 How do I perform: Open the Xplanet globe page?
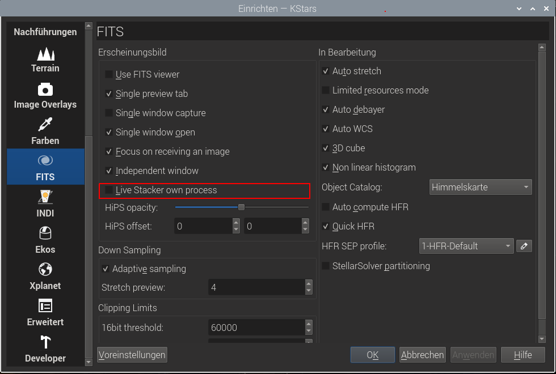pos(45,277)
